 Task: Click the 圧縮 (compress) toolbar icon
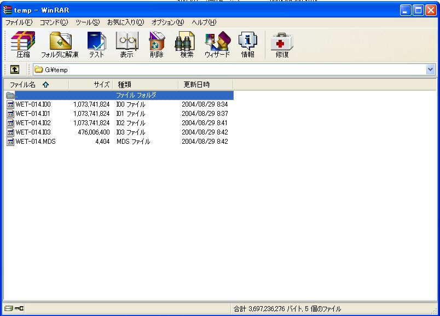23,45
